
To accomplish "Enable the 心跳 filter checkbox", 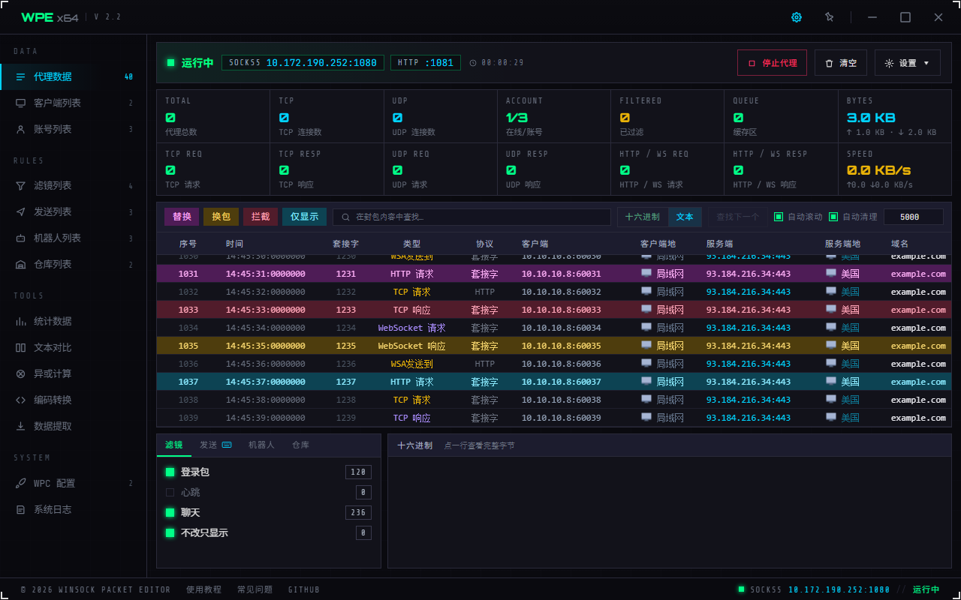I will coord(170,492).
